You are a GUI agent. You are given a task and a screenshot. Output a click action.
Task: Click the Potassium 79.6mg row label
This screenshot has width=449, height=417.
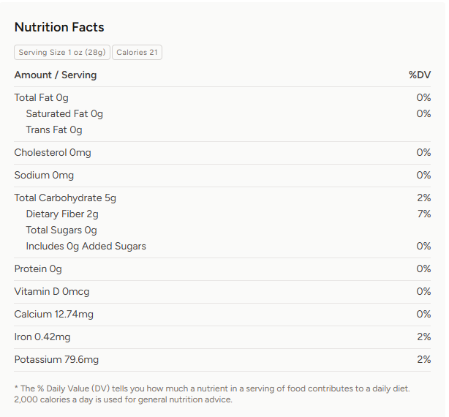[x=56, y=359]
